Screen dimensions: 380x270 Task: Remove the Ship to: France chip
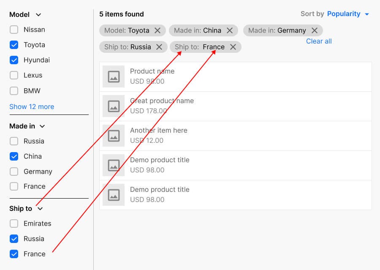(233, 47)
